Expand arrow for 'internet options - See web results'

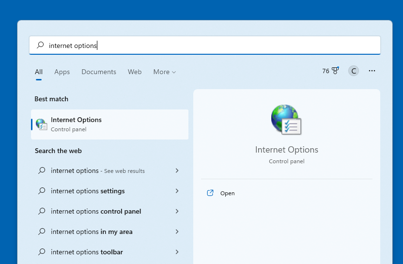(x=177, y=171)
